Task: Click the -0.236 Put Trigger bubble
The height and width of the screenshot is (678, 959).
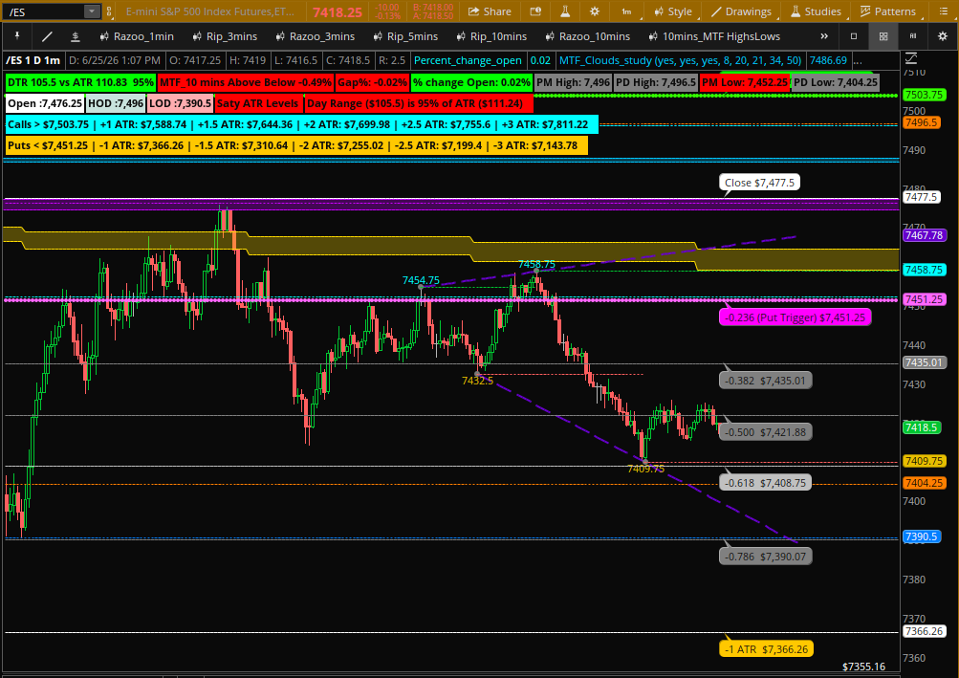Action: 795,317
